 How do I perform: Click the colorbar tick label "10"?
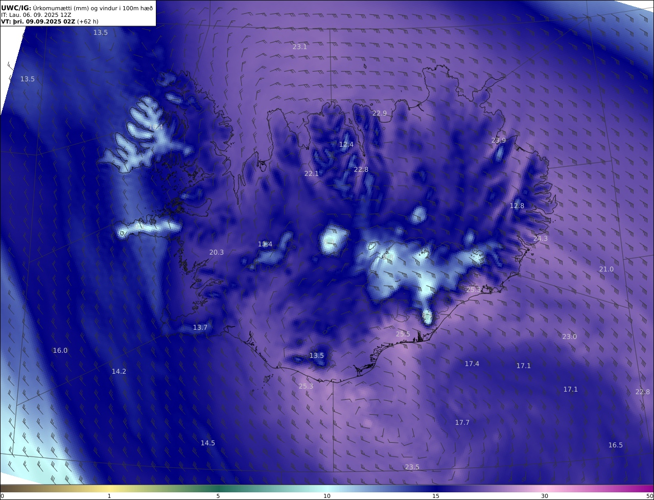tap(327, 496)
